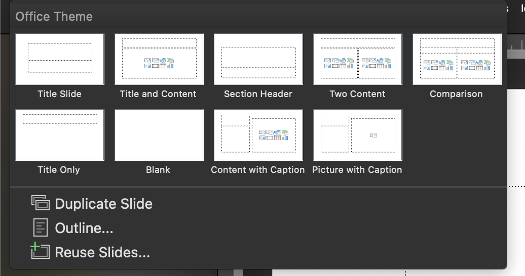Pick the Section Header layout thumbnail
The image size is (525, 276).
click(258, 59)
